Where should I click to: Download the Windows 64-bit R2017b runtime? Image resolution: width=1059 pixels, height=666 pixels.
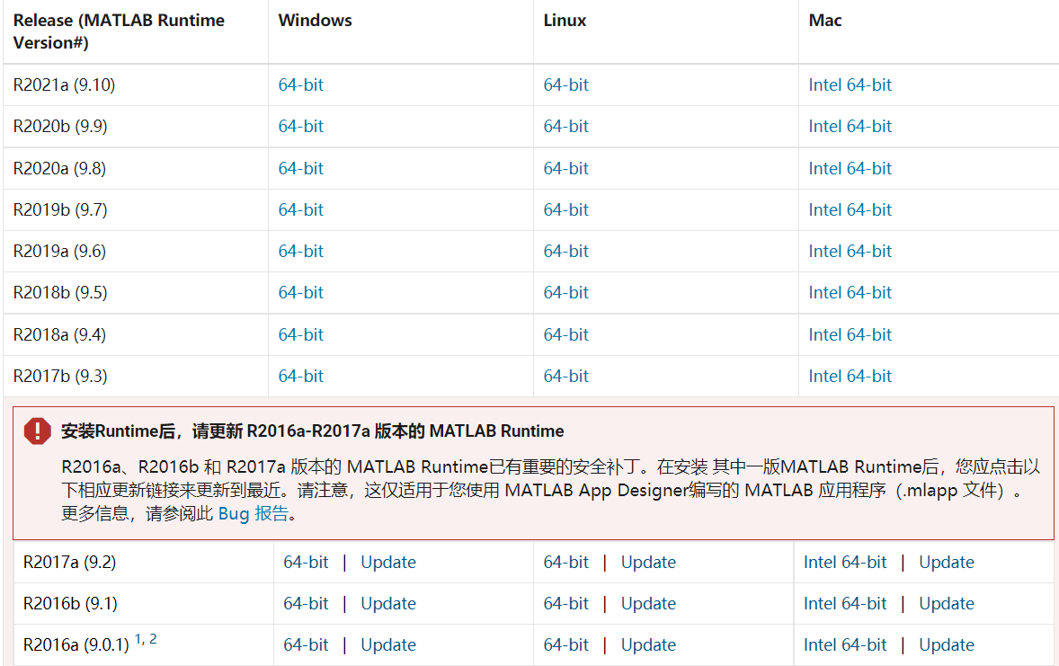[300, 376]
